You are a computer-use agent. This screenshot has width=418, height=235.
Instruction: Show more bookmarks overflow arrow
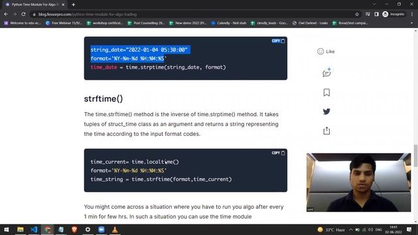[411, 23]
